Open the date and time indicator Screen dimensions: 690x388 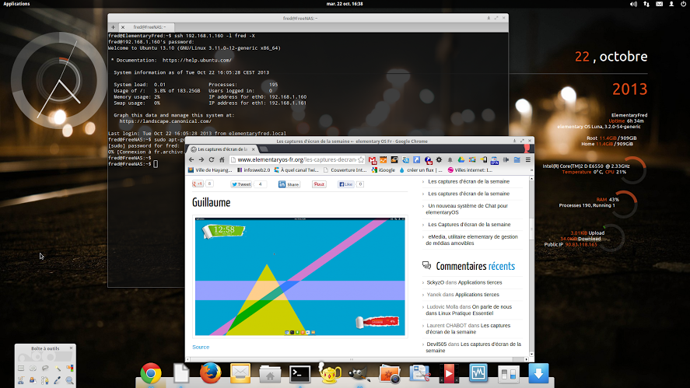tap(345, 4)
